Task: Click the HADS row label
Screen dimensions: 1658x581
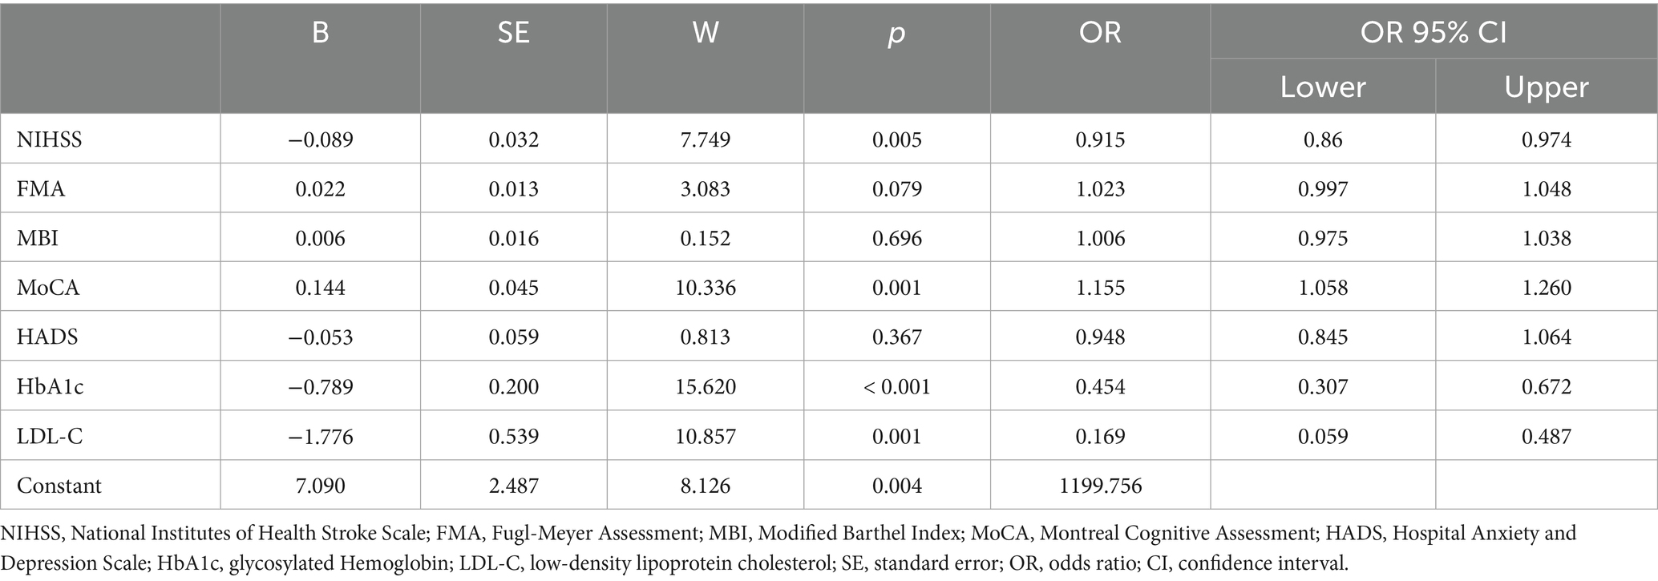Action: 47,337
